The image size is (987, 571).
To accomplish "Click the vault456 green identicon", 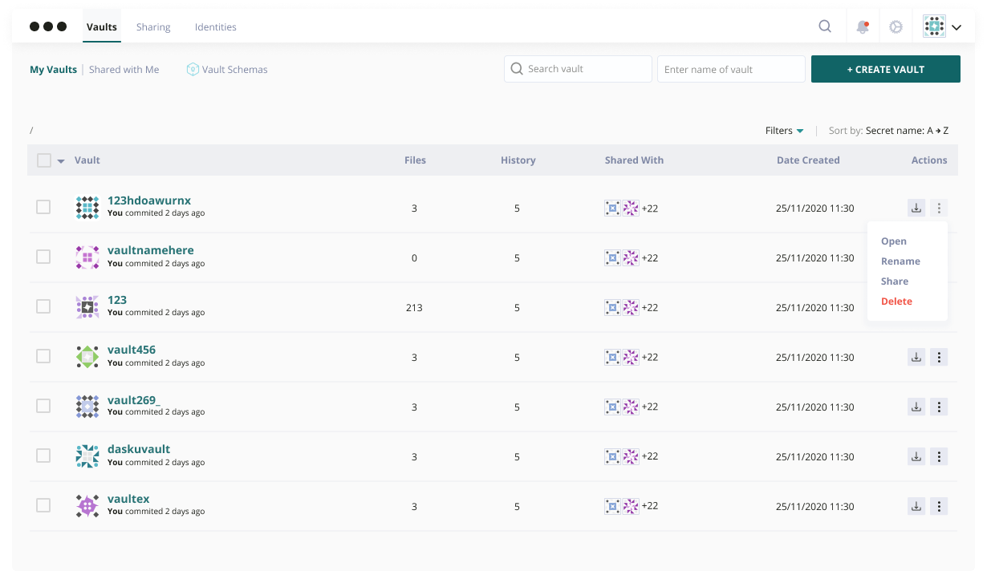I will [x=87, y=357].
